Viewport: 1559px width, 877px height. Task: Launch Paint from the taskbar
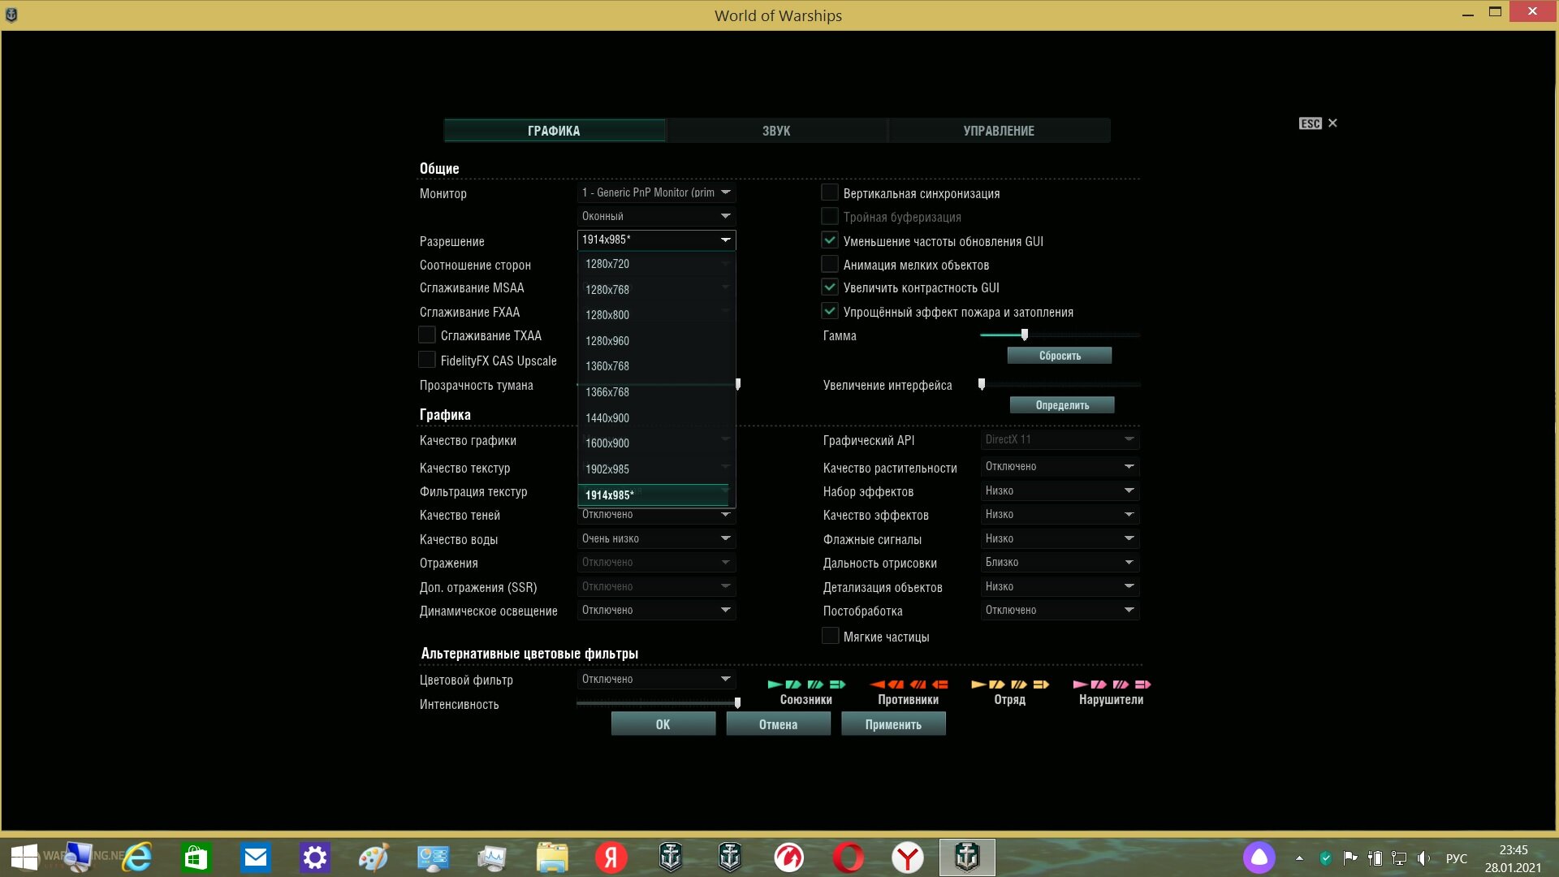374,858
